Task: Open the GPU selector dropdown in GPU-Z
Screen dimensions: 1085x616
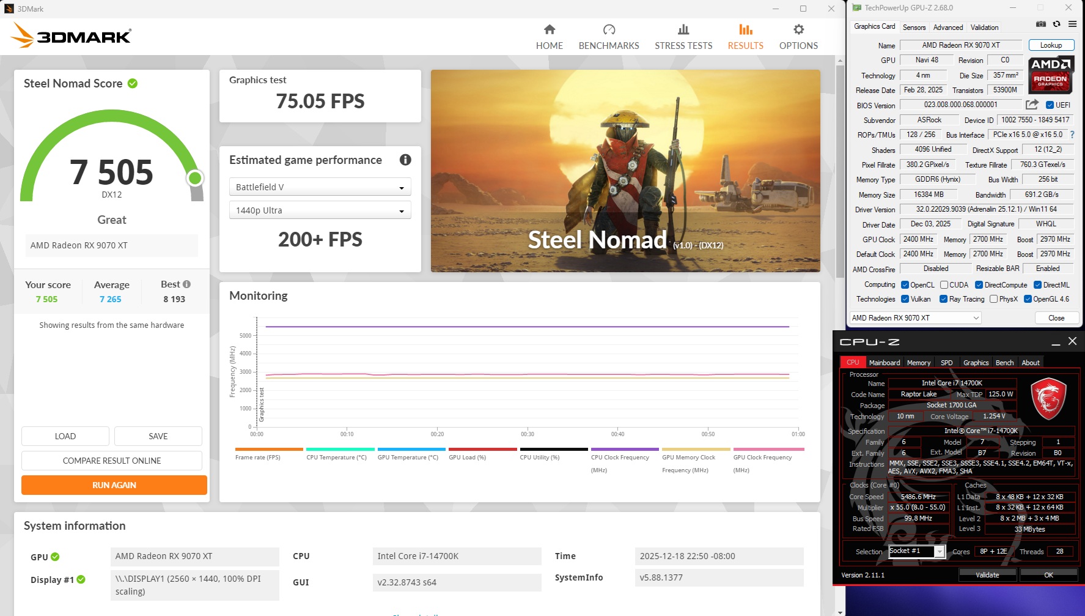Action: [x=915, y=318]
